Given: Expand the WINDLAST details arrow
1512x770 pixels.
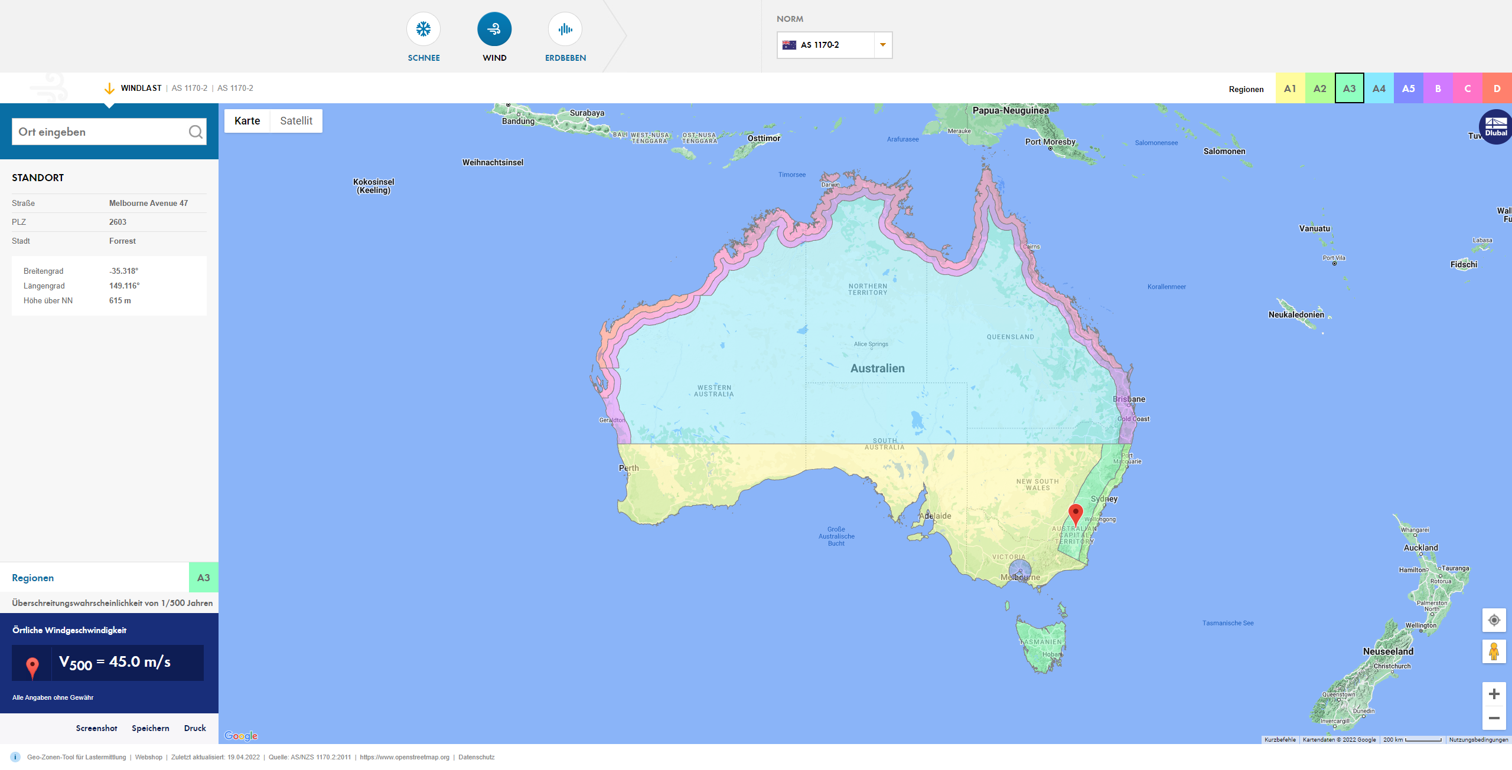Looking at the screenshot, I should click(x=110, y=88).
